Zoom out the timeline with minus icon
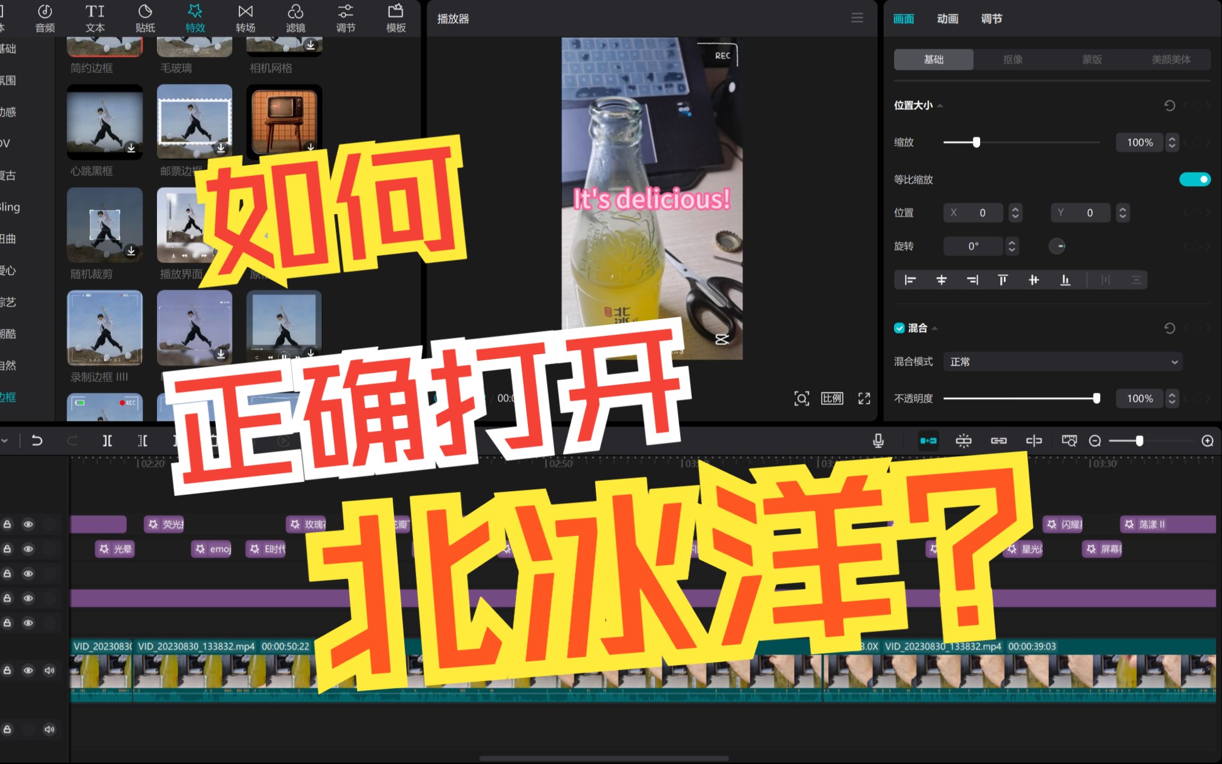This screenshot has width=1222, height=764. [x=1095, y=441]
